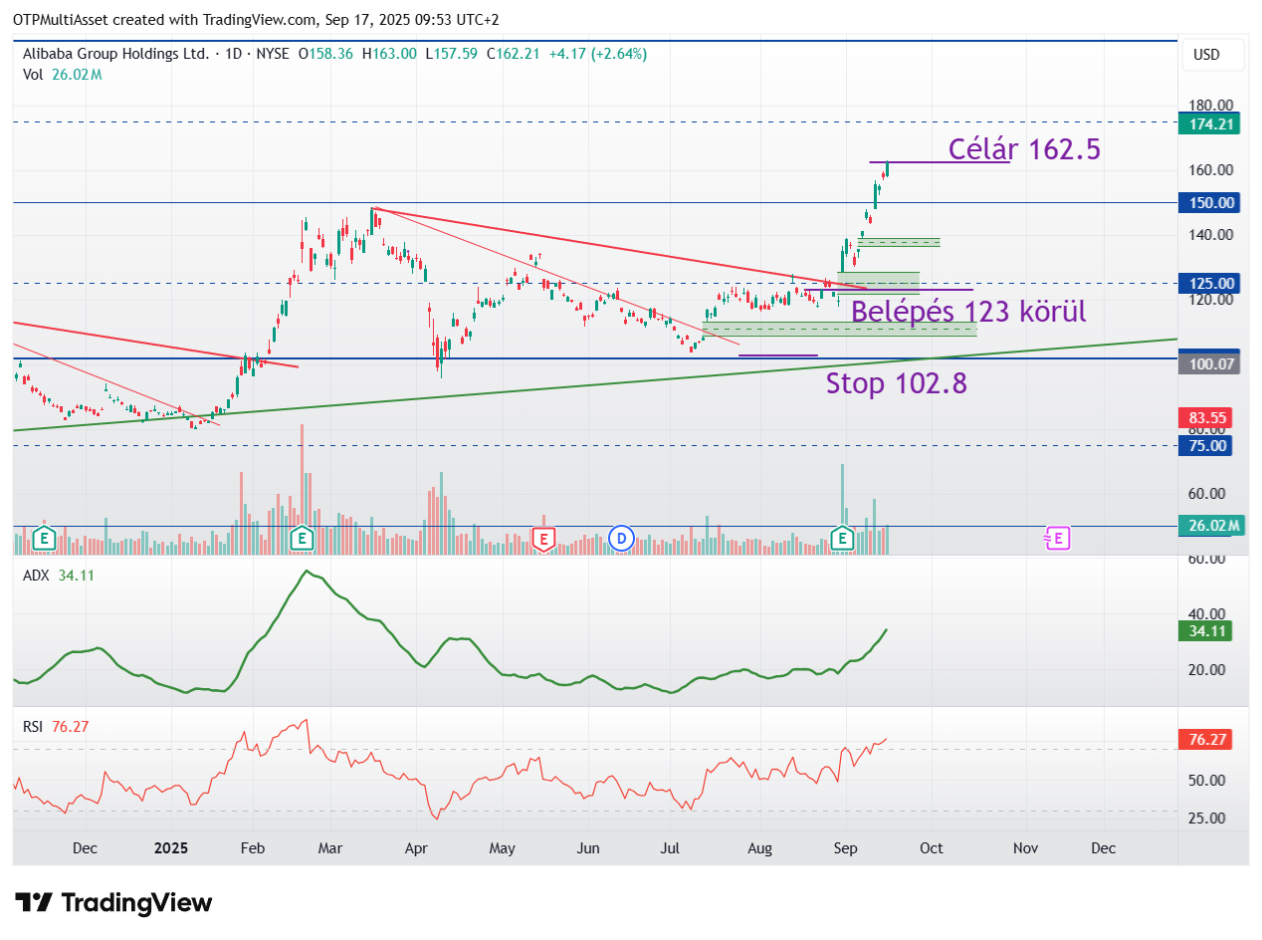Select the Stop 102.8 text annotation
This screenshot has height=940, width=1262.
(896, 383)
